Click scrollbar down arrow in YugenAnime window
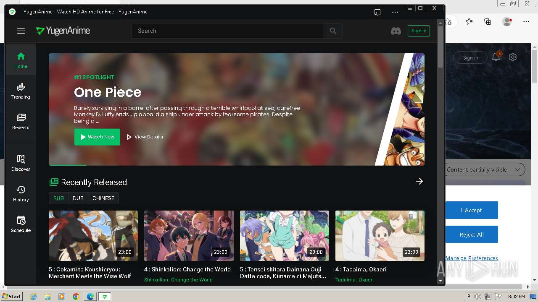 point(440,280)
